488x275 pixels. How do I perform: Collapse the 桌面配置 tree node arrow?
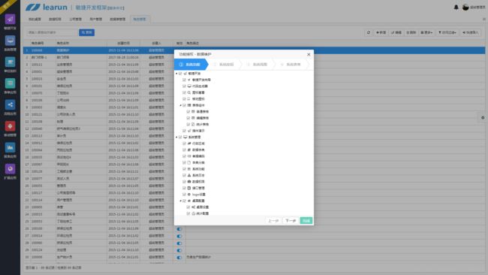(180, 201)
